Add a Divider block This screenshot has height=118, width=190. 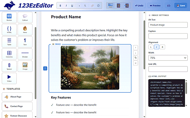click(x=25, y=54)
